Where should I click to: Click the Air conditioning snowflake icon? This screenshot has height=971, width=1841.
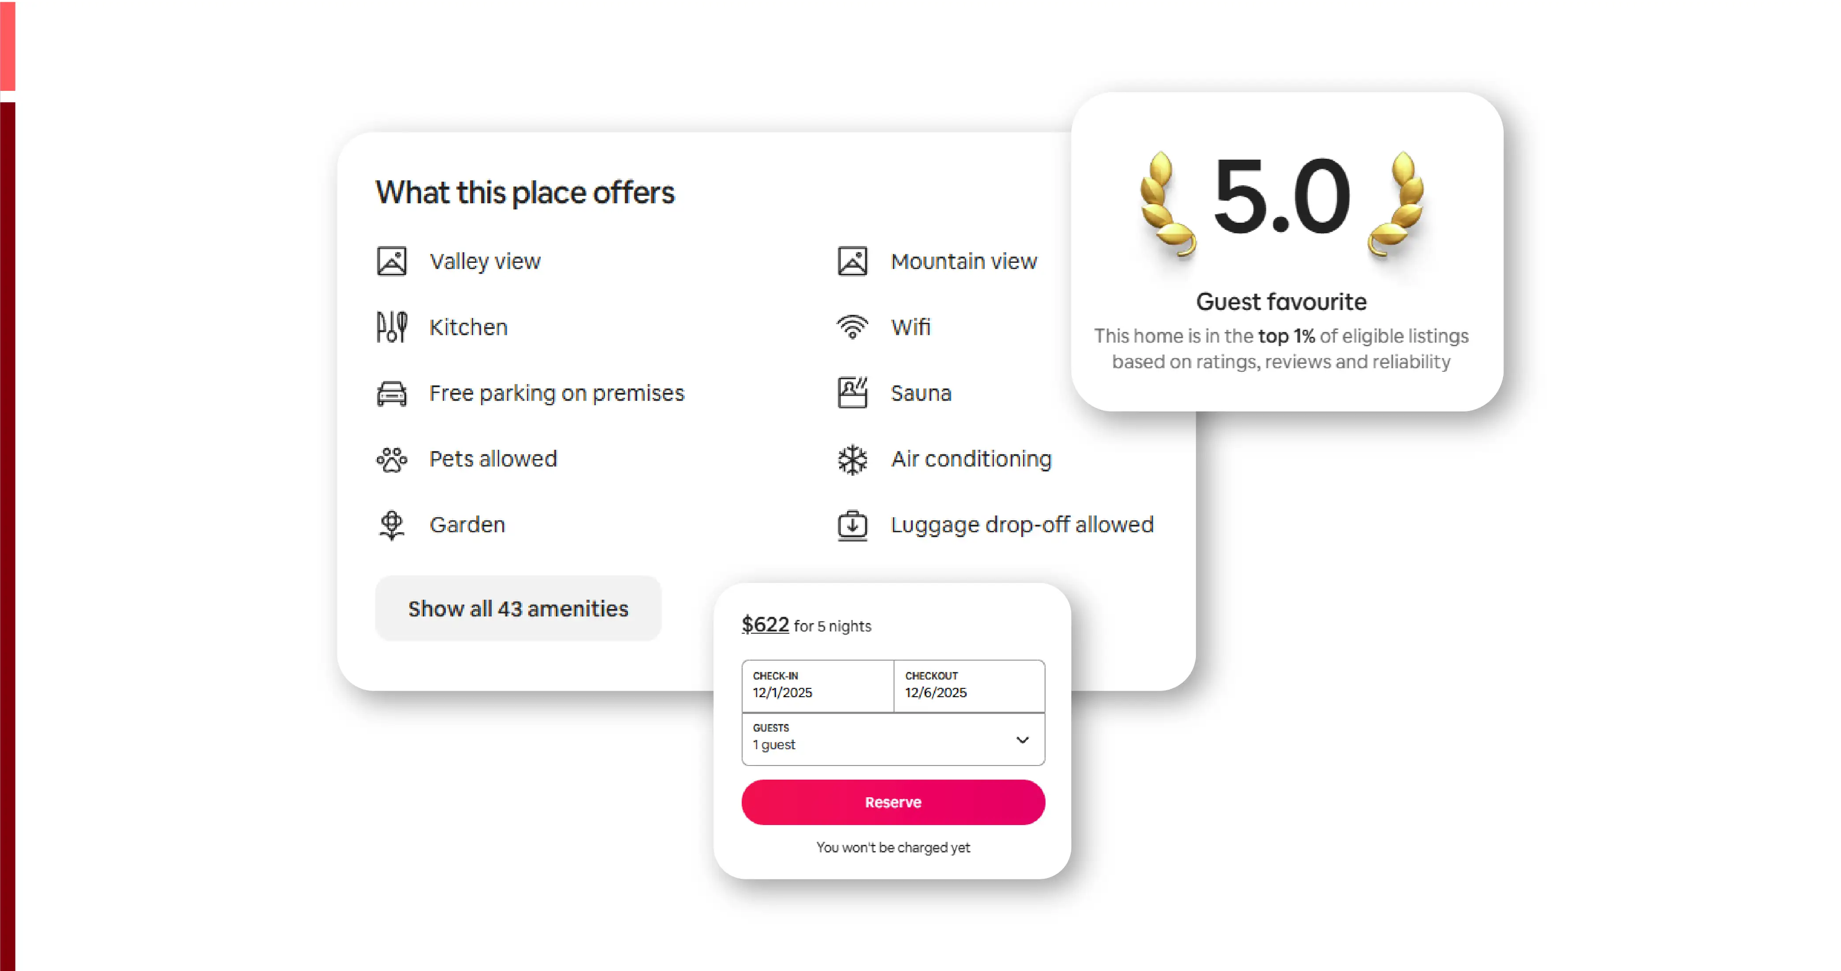[852, 459]
